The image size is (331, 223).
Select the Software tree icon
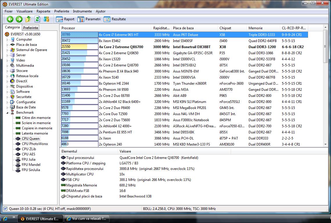click(13, 92)
